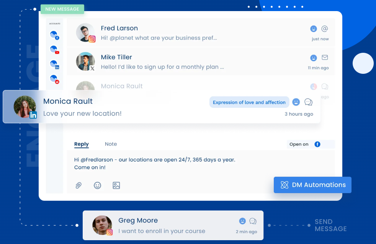
Task: Click Monica Rault's profile picture on highlighted card
Action: 25,107
